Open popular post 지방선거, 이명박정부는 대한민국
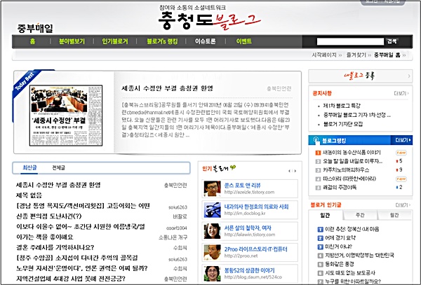 click(x=359, y=256)
